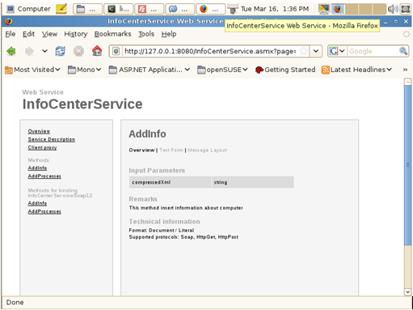Switch to the Test Form tab
This screenshot has height=310, width=413.
click(171, 150)
